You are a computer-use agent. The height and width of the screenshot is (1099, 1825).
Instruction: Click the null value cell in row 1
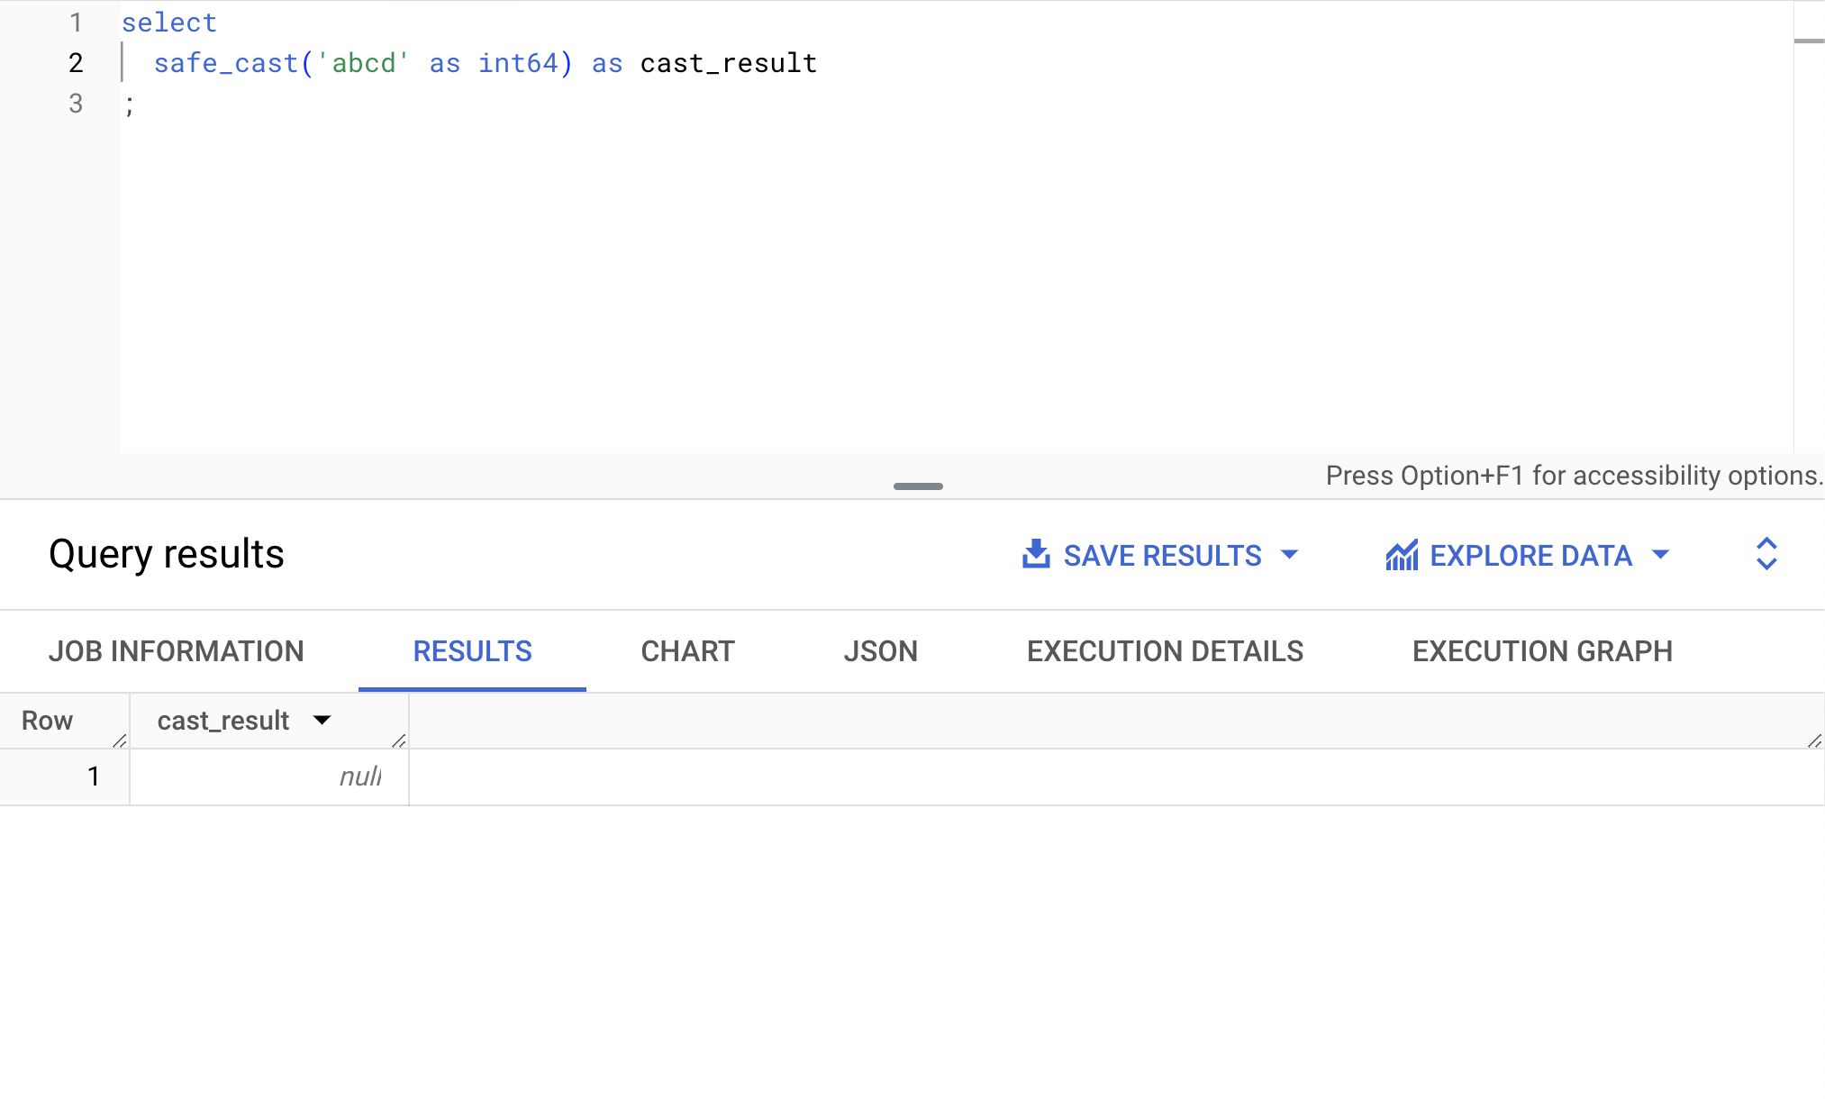click(x=359, y=777)
